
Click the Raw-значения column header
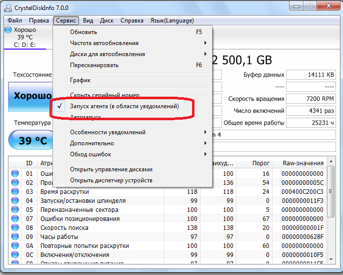click(x=303, y=163)
